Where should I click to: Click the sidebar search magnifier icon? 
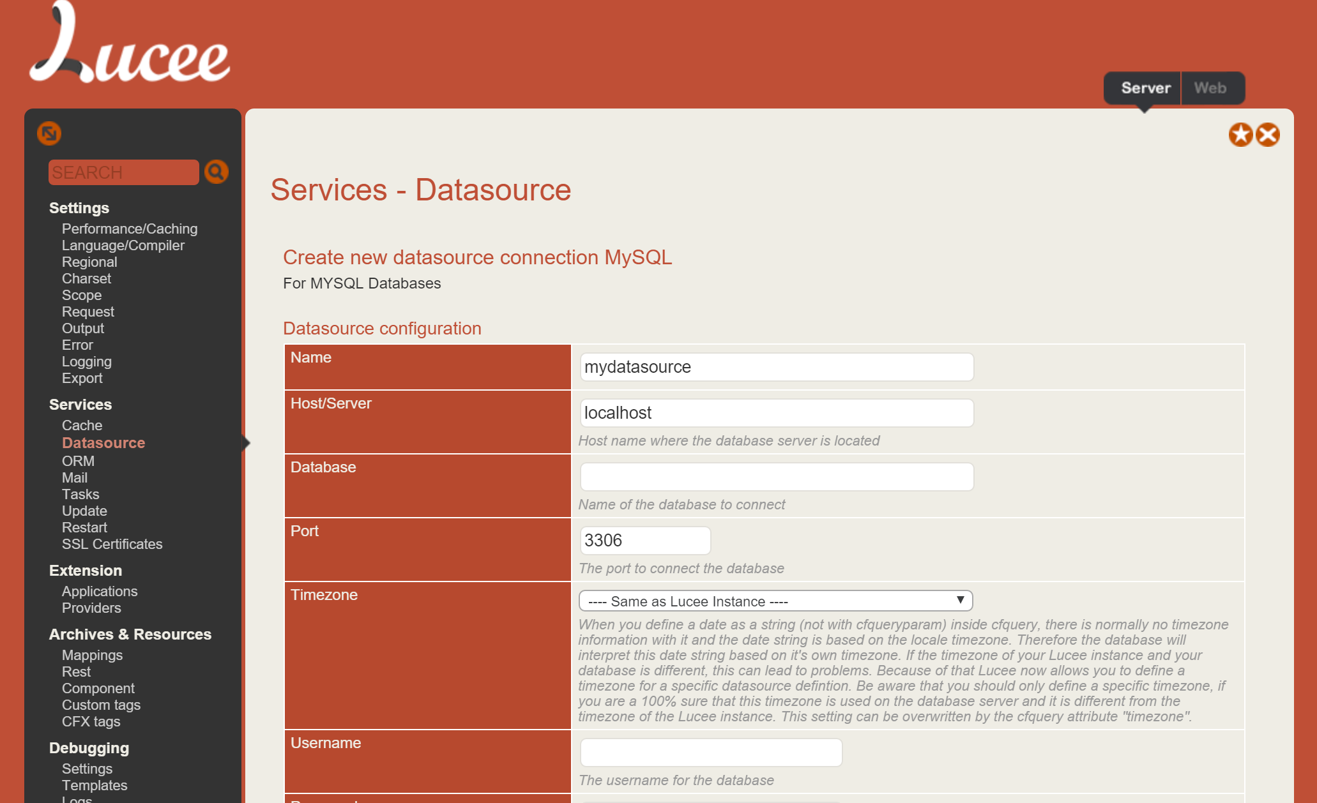click(216, 172)
